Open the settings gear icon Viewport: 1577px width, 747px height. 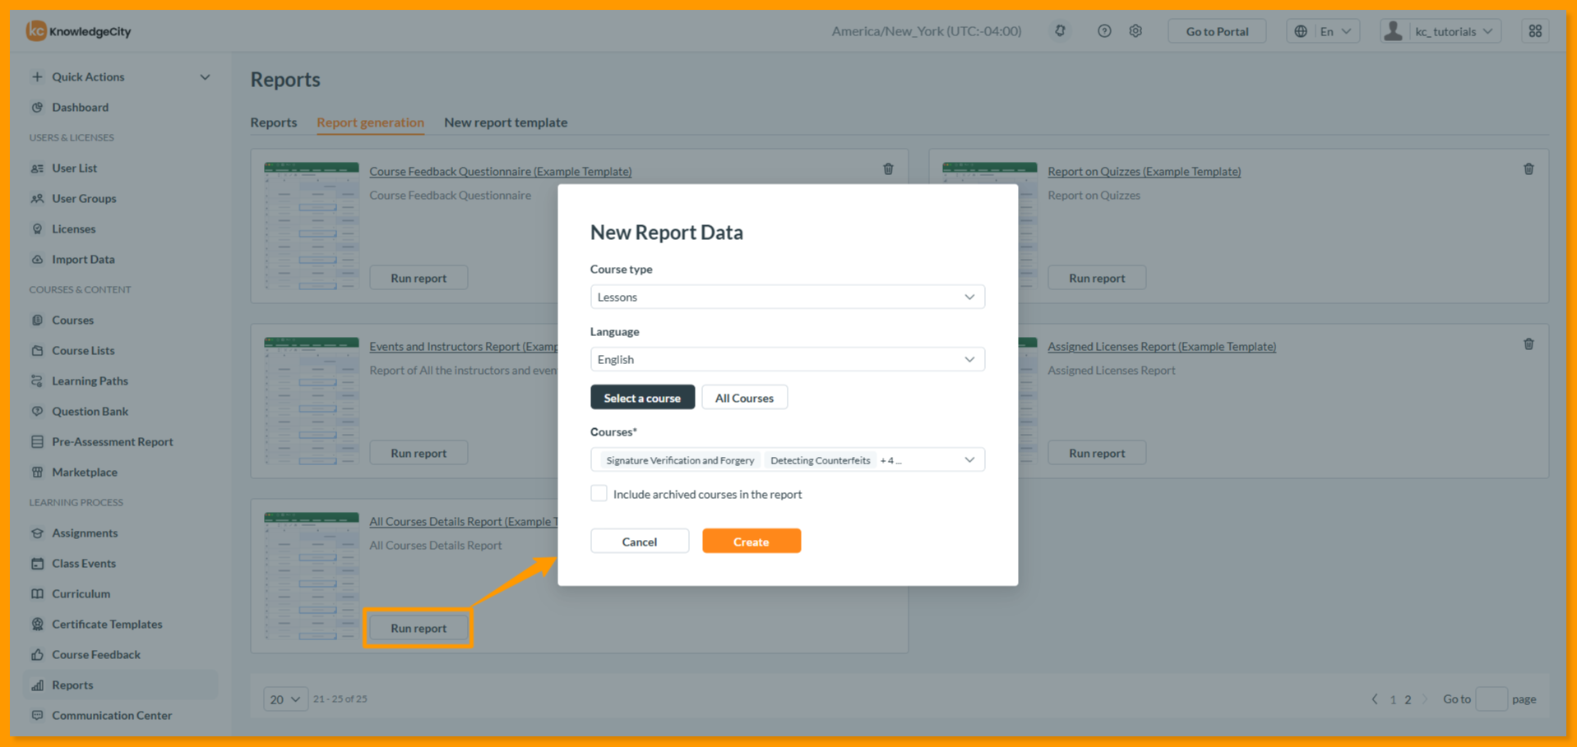[x=1135, y=31]
